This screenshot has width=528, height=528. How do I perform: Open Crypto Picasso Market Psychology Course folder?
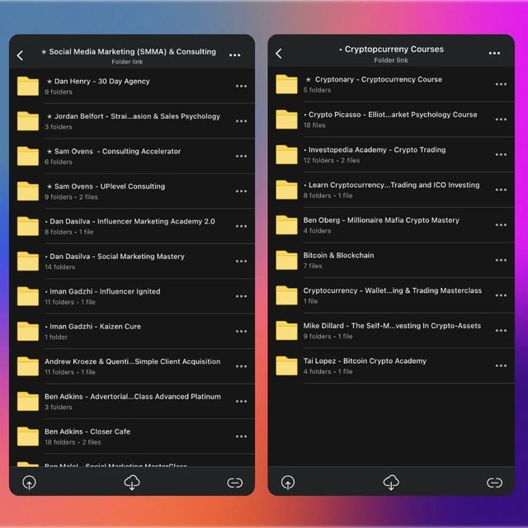pyautogui.click(x=391, y=120)
